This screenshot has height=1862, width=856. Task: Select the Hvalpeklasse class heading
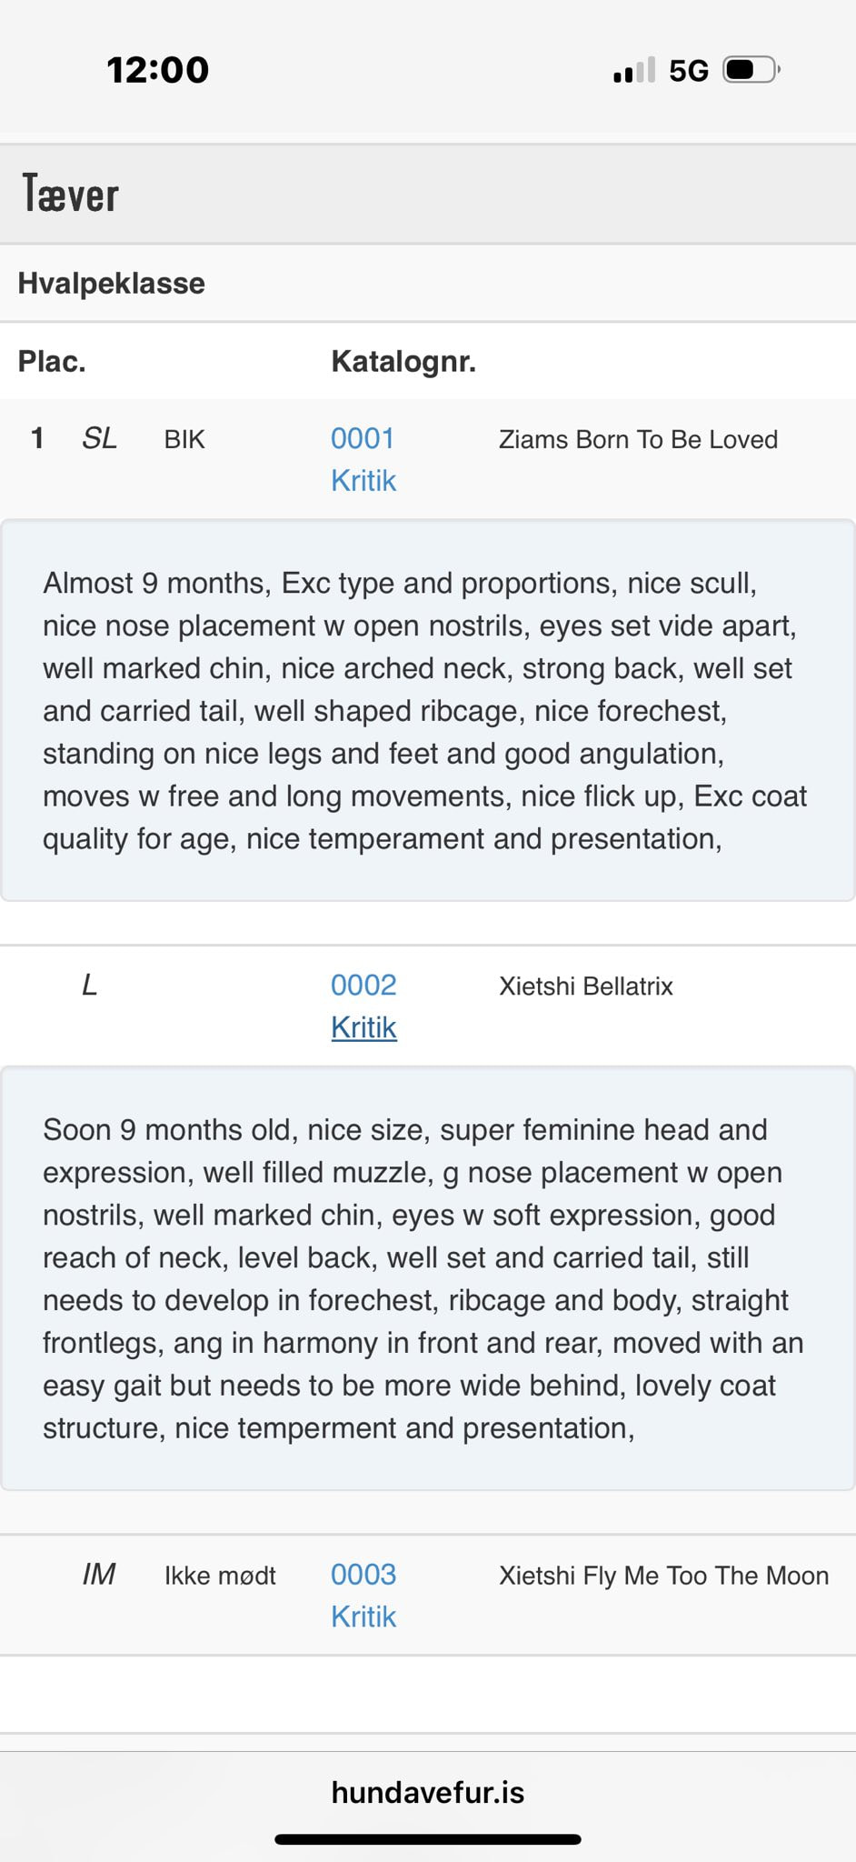tap(112, 284)
